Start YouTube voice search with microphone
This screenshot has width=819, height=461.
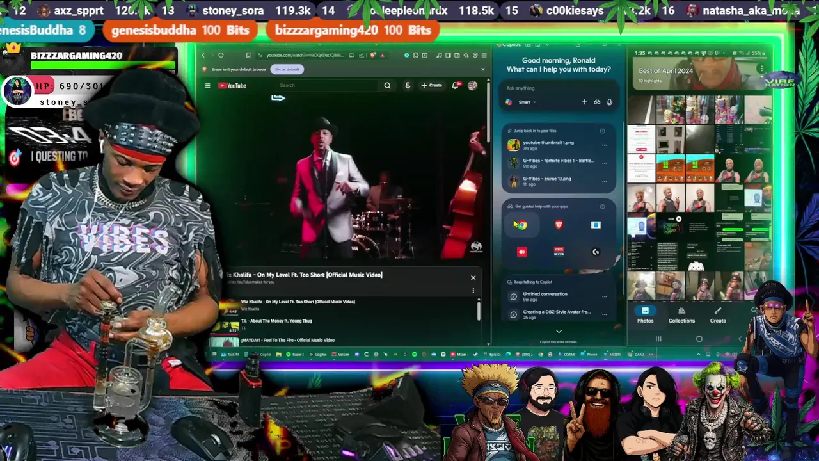point(408,85)
